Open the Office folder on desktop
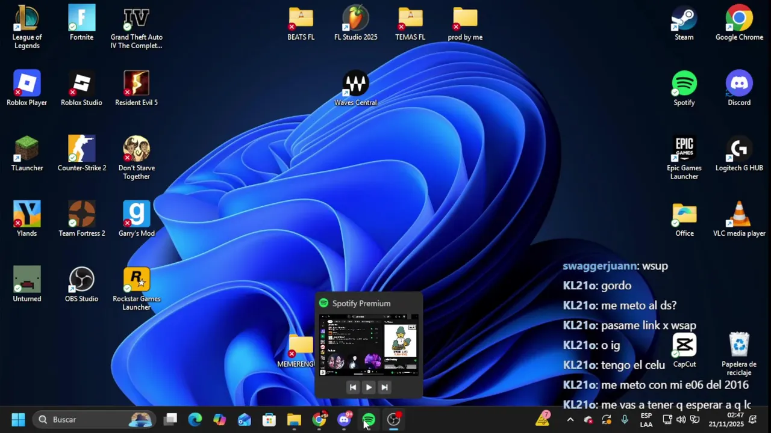This screenshot has width=771, height=433. point(684,219)
